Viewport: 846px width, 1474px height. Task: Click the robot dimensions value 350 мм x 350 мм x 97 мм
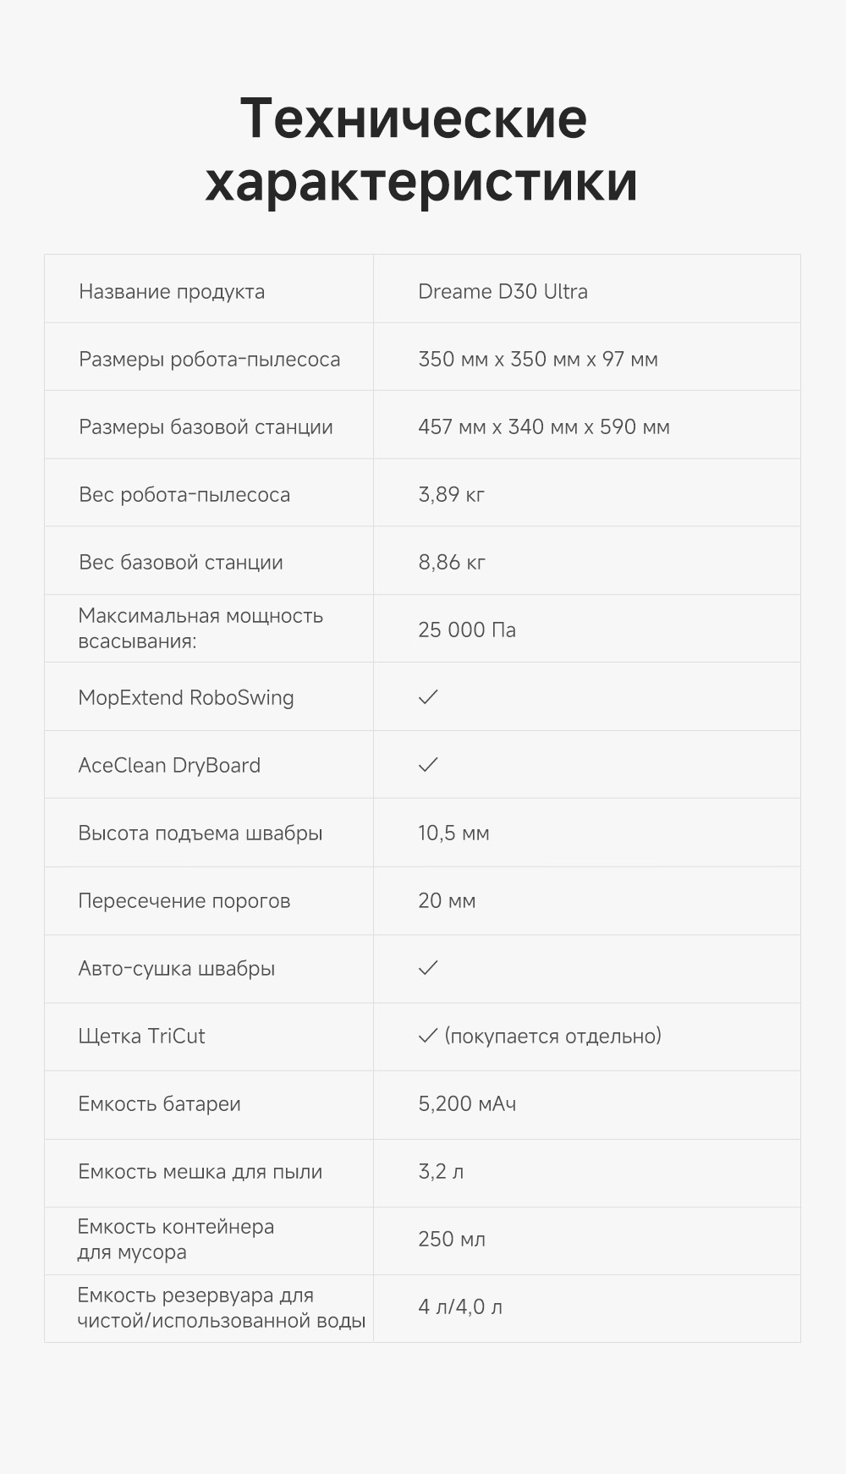click(x=537, y=360)
